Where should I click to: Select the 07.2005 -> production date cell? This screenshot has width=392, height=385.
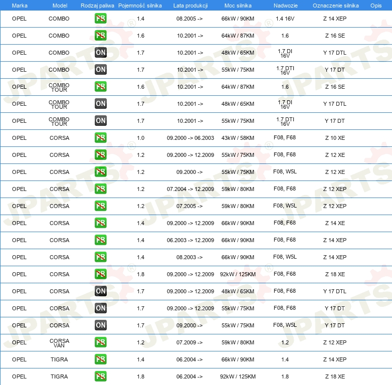[x=189, y=206]
